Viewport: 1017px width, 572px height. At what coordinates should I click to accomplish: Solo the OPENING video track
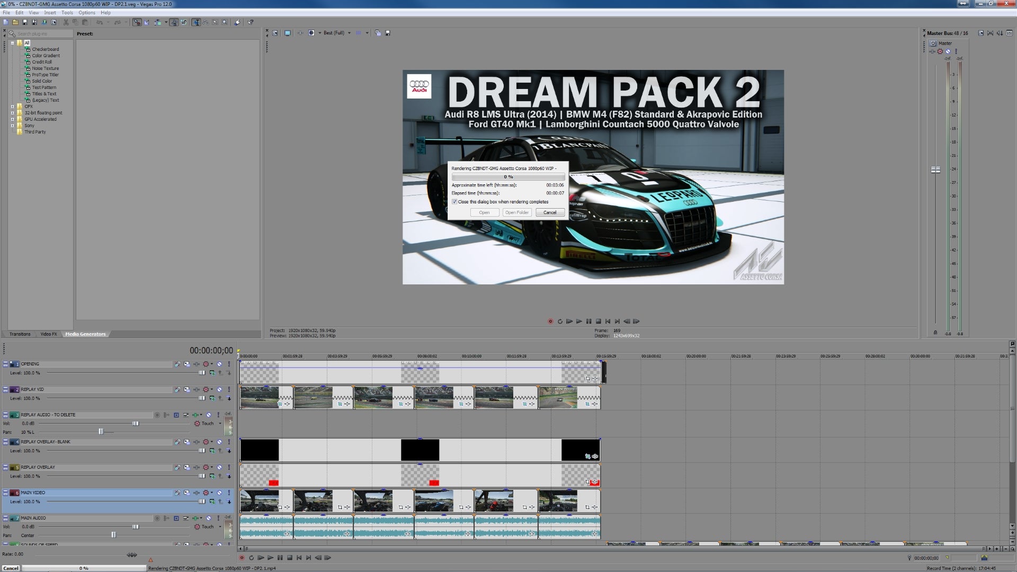tap(229, 364)
